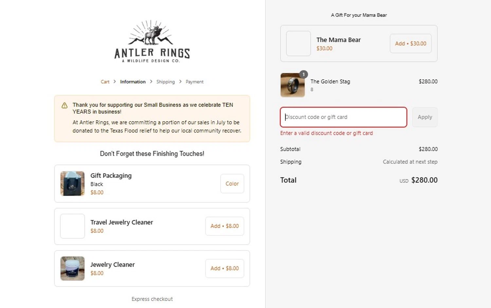Add Jewelry Cleaner for $8.00
The image size is (491, 308).
(x=225, y=268)
